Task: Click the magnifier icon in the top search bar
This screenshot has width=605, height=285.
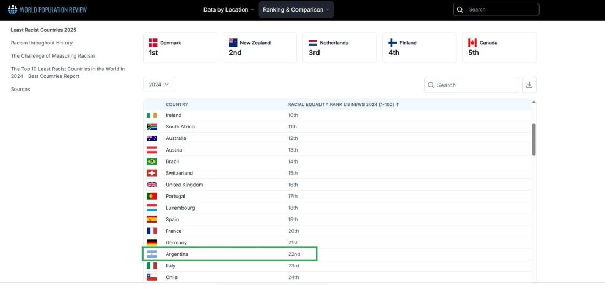Action: coord(460,10)
